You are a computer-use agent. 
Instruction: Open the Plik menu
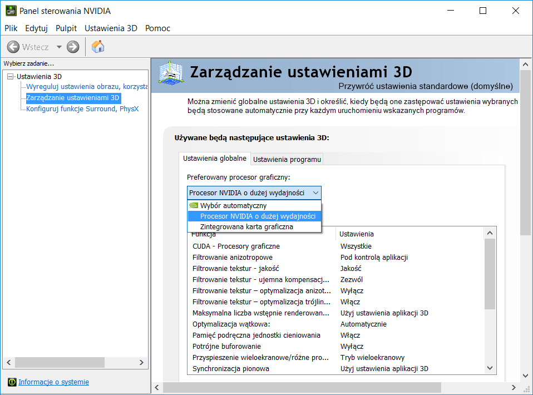11,28
